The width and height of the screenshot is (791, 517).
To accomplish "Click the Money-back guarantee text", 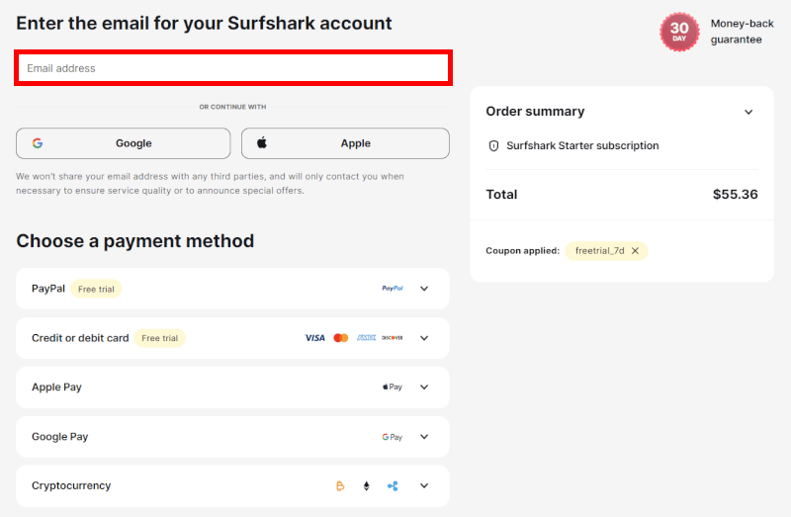I will pyautogui.click(x=743, y=32).
